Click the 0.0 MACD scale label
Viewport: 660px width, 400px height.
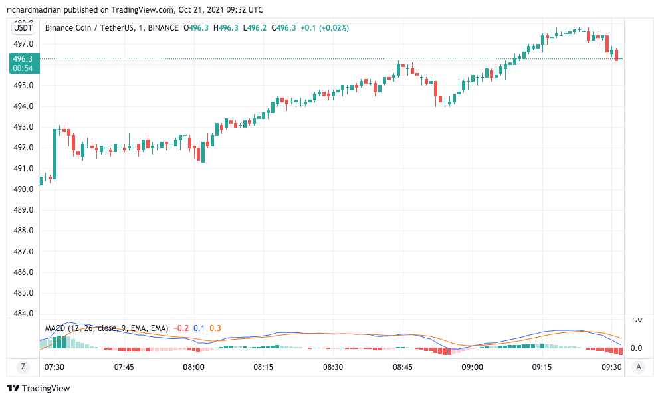point(635,348)
